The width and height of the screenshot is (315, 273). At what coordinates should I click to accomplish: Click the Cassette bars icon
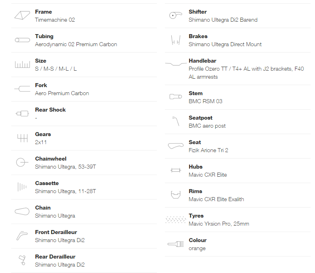pyautogui.click(x=22, y=187)
